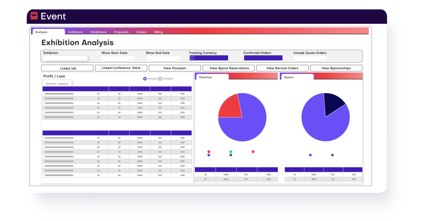Open the Proposals tab

tap(121, 32)
